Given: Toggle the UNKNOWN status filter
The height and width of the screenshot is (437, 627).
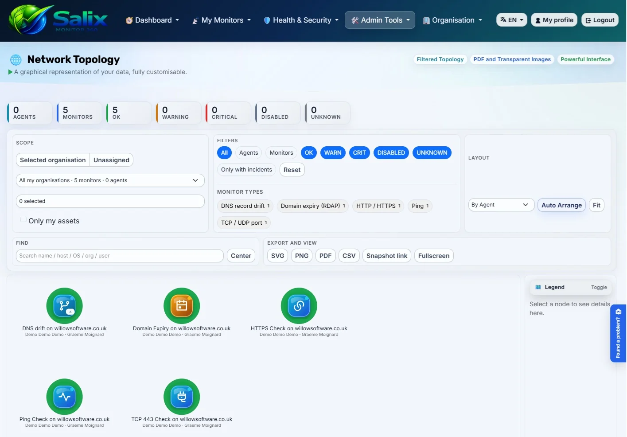Looking at the screenshot, I should (x=432, y=152).
